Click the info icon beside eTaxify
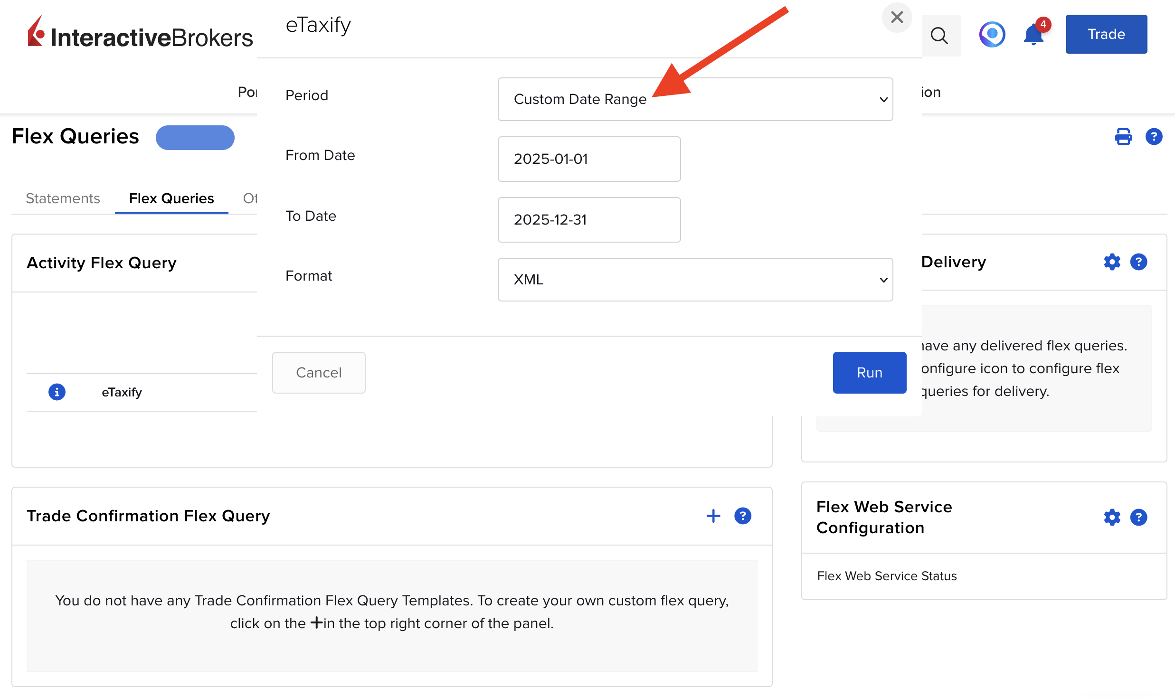 tap(57, 392)
